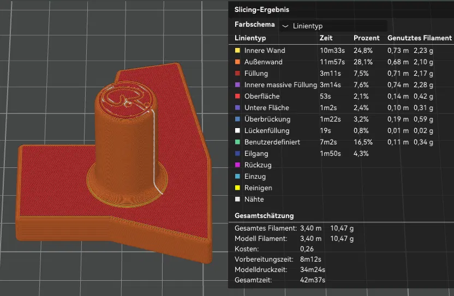
Task: Click the Nähte white swatch
Action: (237, 200)
